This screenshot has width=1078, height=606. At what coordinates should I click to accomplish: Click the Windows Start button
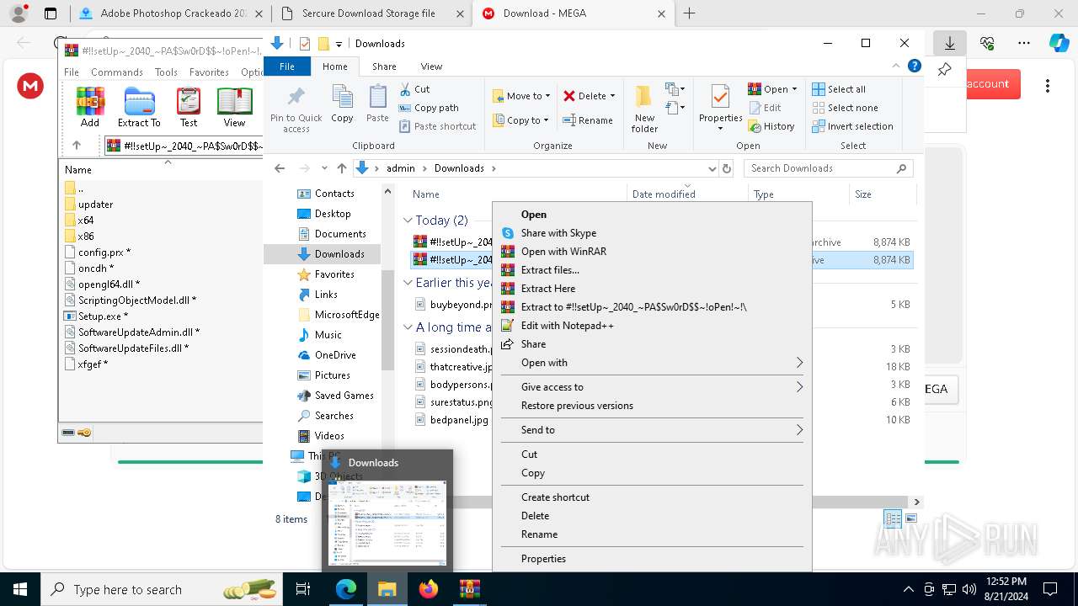[x=20, y=589]
